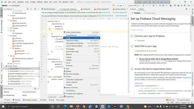Click the Windows Start button
The height and width of the screenshot is (109, 194).
point(3,106)
